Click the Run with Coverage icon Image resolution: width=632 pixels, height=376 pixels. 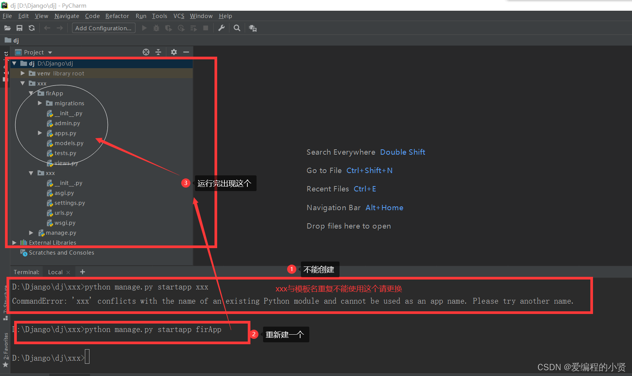(x=169, y=28)
